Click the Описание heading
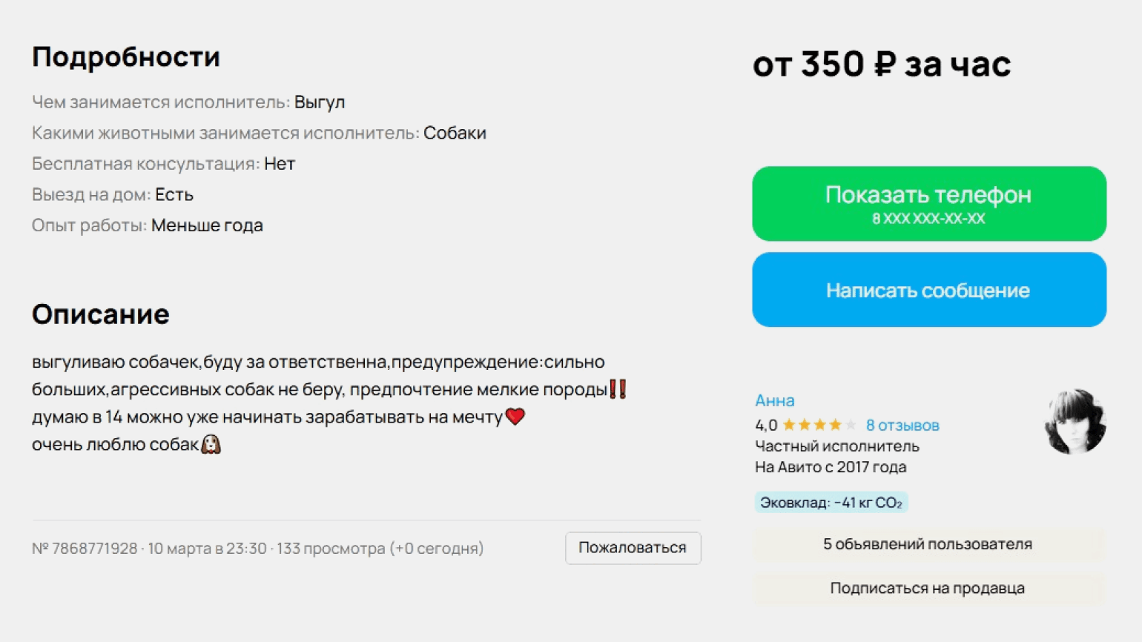The image size is (1142, 642). pos(101,314)
